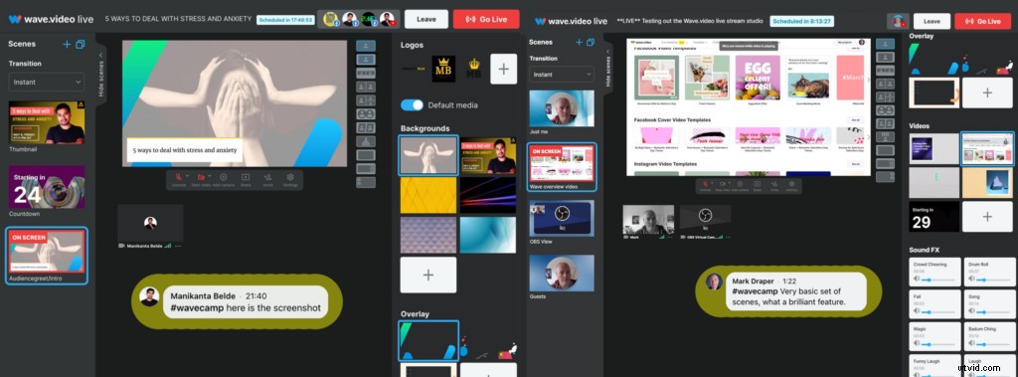Click Leave button in left studio
This screenshot has height=377, width=1018.
tap(425, 20)
